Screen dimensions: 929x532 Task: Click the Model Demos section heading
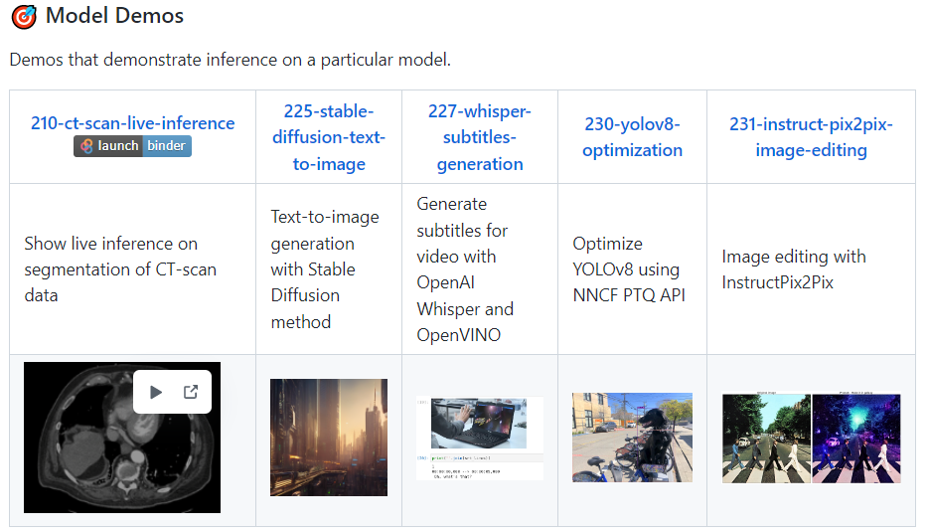point(114,17)
